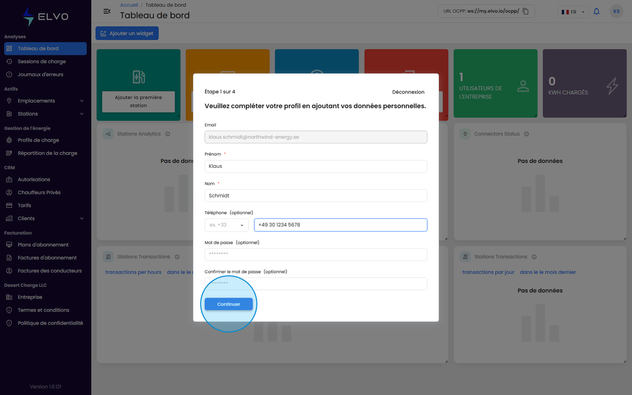Click Ajouter un widget button

tap(127, 33)
